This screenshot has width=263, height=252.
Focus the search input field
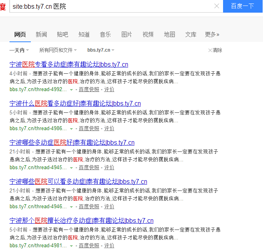116,6
